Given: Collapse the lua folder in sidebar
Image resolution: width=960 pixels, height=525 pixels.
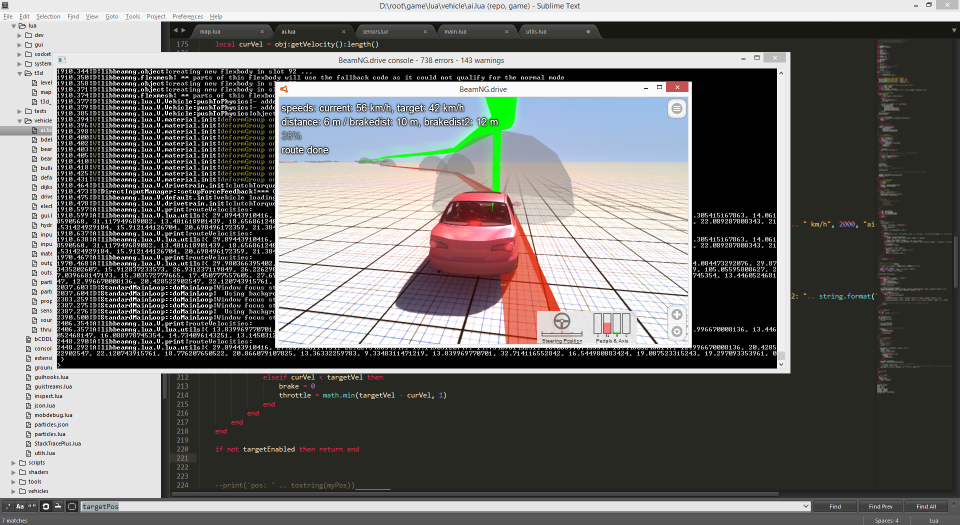Looking at the screenshot, I should tap(13, 26).
